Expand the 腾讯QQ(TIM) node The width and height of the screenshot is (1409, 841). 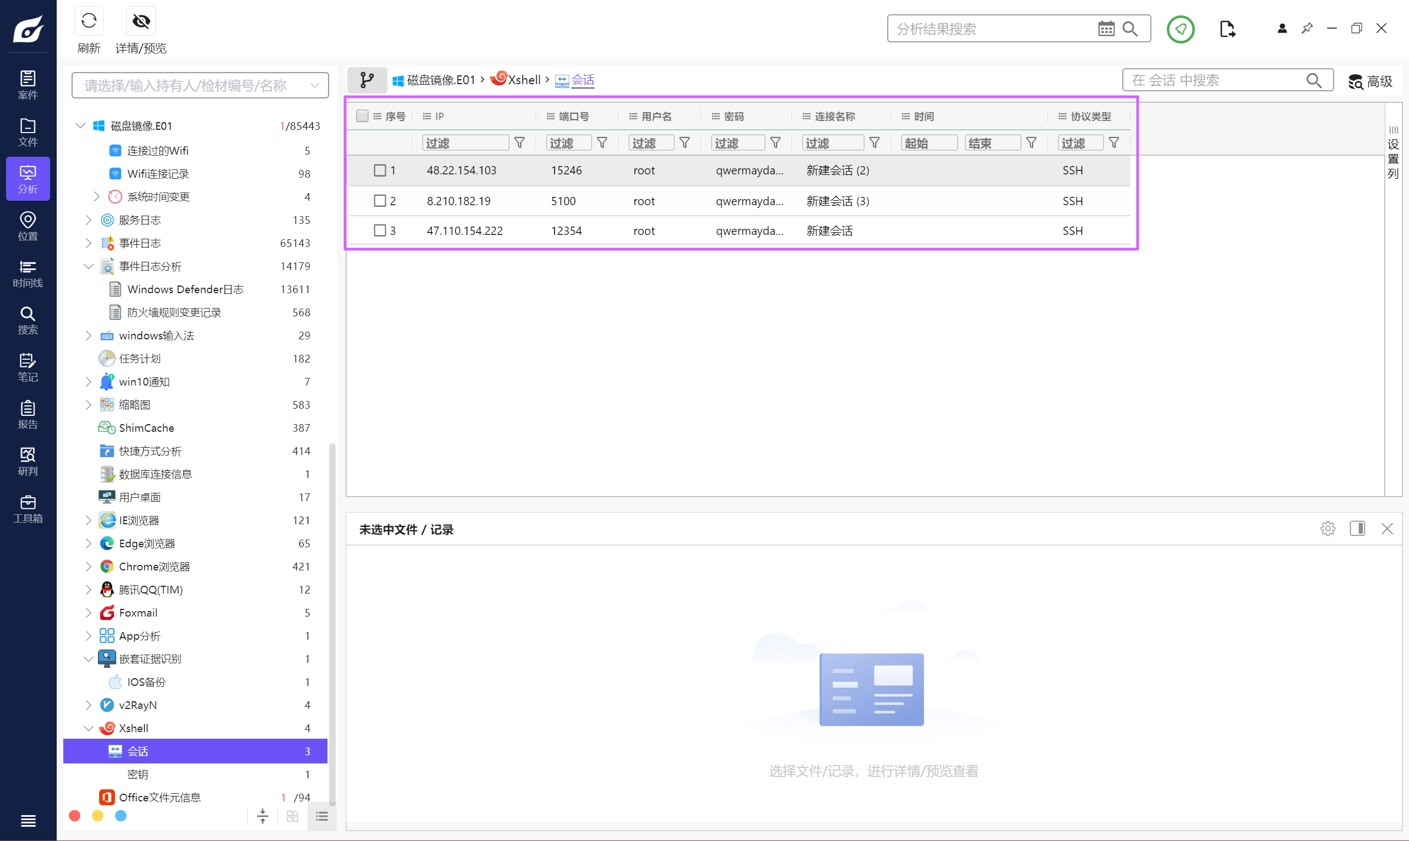click(89, 589)
